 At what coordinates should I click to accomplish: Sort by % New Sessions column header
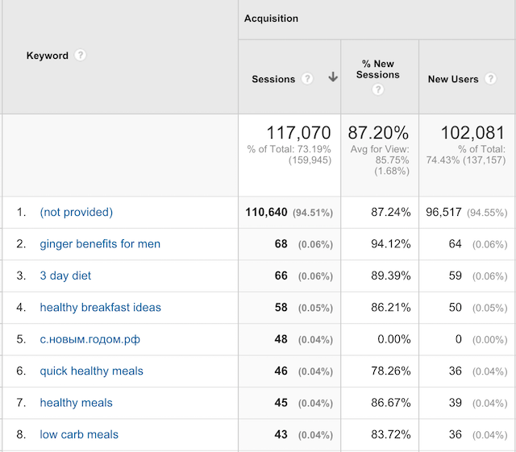[378, 69]
